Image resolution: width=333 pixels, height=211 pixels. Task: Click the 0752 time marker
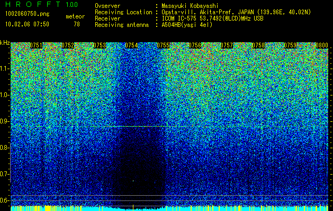point(68,45)
